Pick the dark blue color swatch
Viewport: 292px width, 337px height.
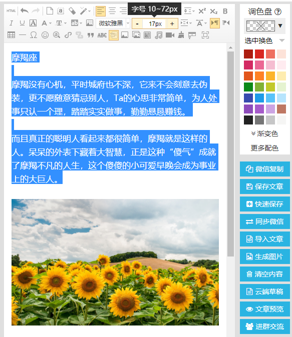[248, 98]
